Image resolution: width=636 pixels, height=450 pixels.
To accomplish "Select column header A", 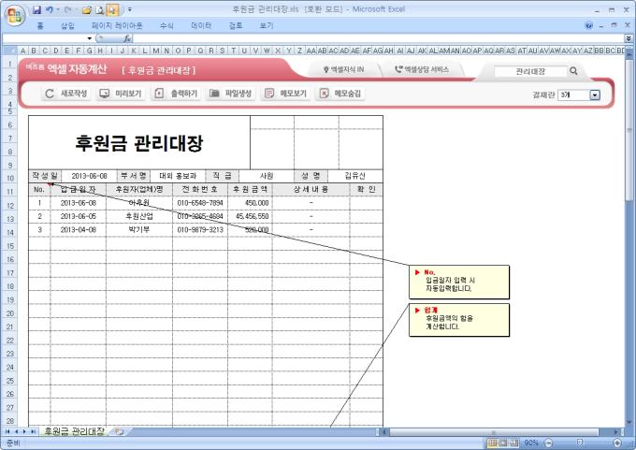I will pyautogui.click(x=22, y=51).
